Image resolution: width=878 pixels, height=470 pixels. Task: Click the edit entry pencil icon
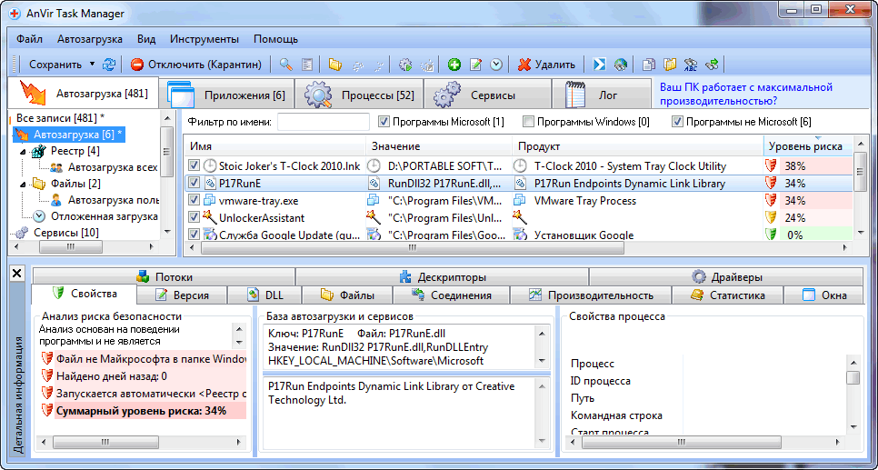[475, 65]
